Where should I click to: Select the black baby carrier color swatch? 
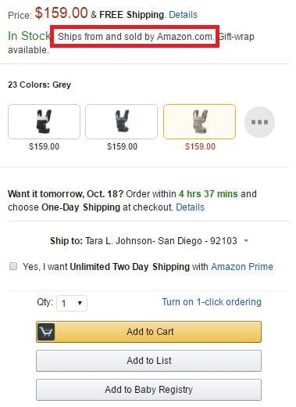coord(44,121)
